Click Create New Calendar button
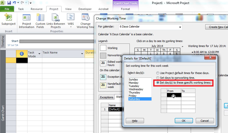This screenshot has width=228, height=133. [x=217, y=27]
